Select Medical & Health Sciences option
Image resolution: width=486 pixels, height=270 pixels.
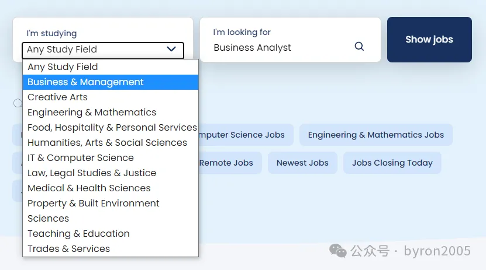89,188
